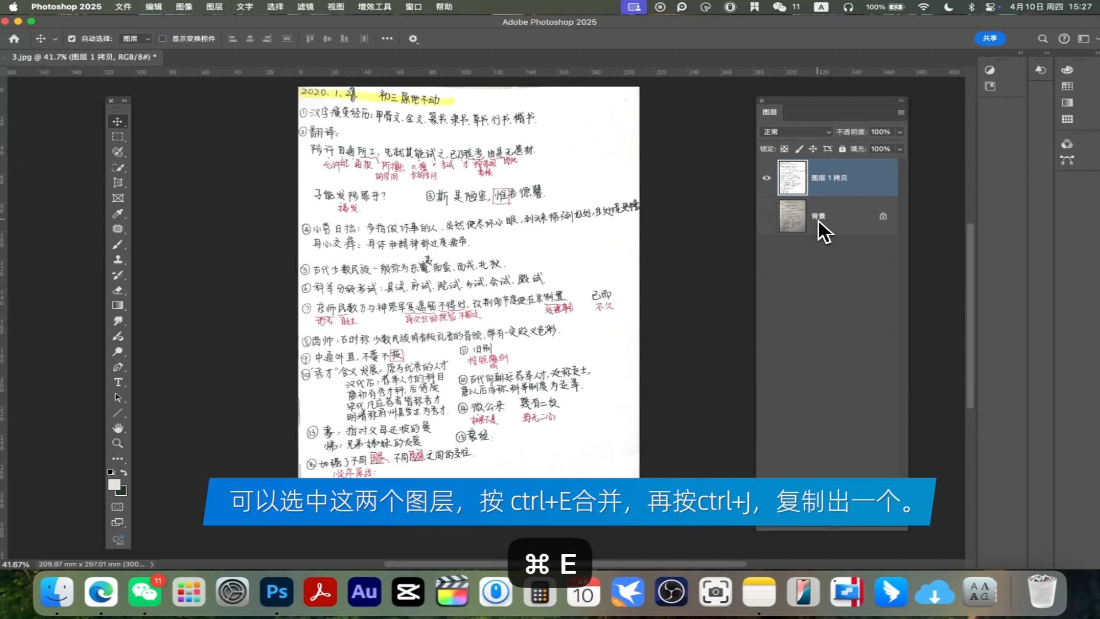This screenshot has height=619, width=1100.
Task: Toggle lock transparent pixels
Action: (x=784, y=149)
